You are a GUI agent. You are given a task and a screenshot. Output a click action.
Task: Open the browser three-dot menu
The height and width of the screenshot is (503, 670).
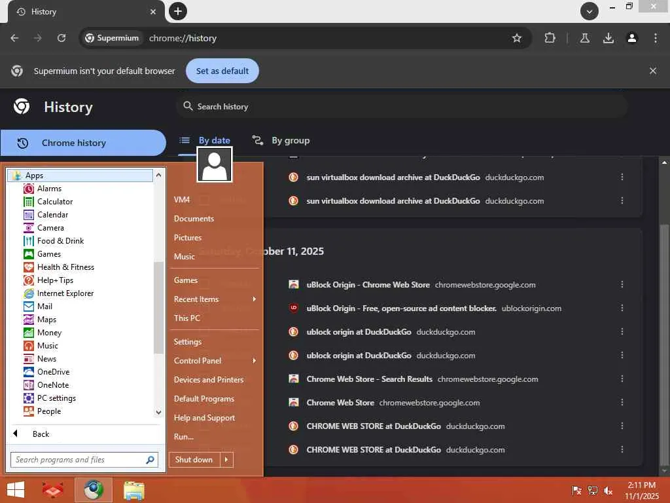click(x=656, y=38)
